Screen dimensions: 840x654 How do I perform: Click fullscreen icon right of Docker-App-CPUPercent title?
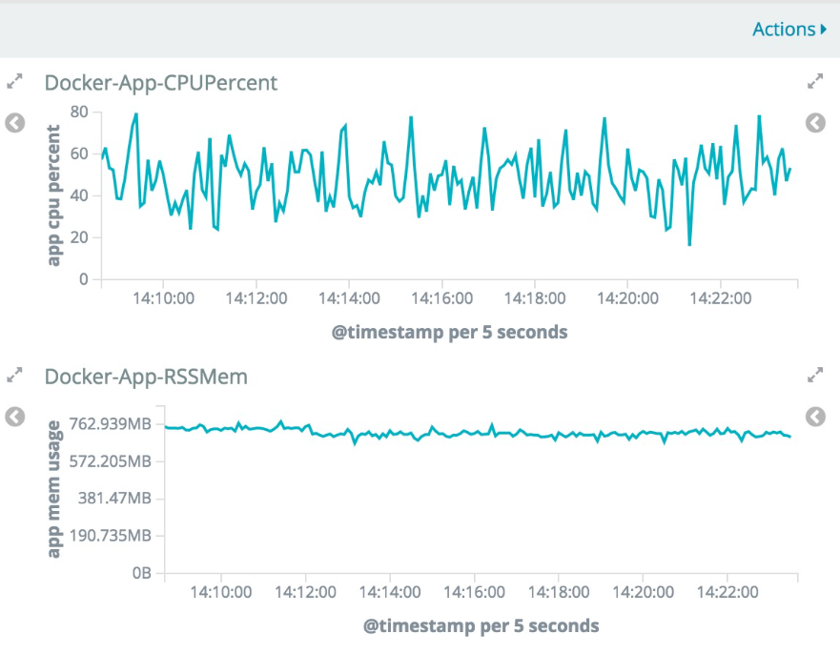(x=815, y=82)
